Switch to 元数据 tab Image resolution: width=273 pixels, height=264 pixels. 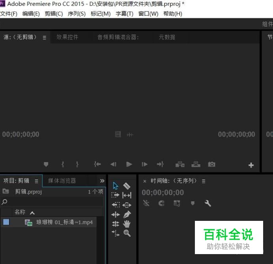(167, 37)
